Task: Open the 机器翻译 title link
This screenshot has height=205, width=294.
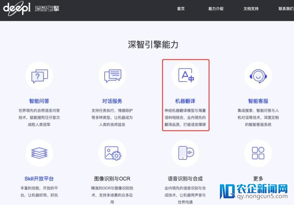Action: coord(185,101)
